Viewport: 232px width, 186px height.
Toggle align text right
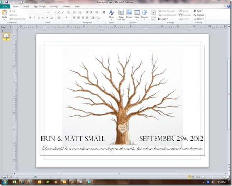(x=83, y=18)
